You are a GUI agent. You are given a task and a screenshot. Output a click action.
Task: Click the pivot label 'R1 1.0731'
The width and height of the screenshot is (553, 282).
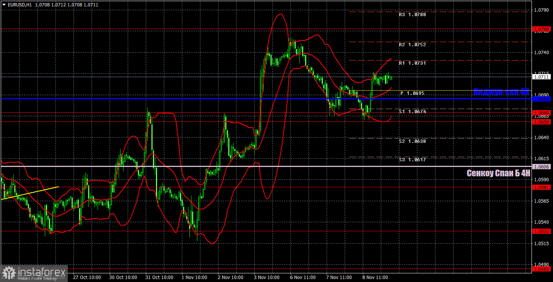tap(412, 63)
